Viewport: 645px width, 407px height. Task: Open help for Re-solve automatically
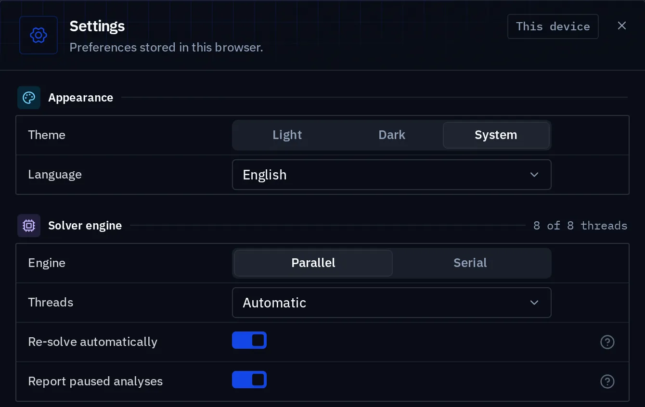coord(607,342)
